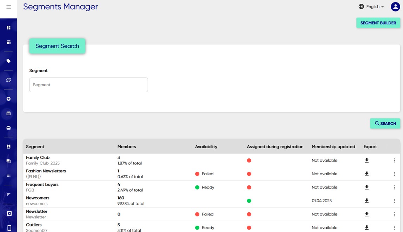Click the Segment Builder button

378,23
